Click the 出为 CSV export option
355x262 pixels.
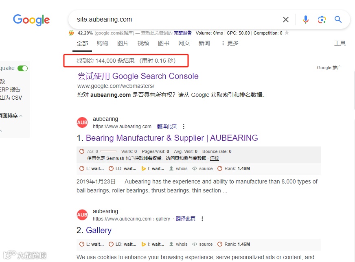(11, 98)
